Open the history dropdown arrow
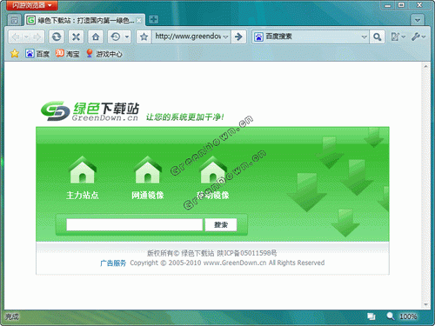Screen dimensions: 435x326 [127, 37]
